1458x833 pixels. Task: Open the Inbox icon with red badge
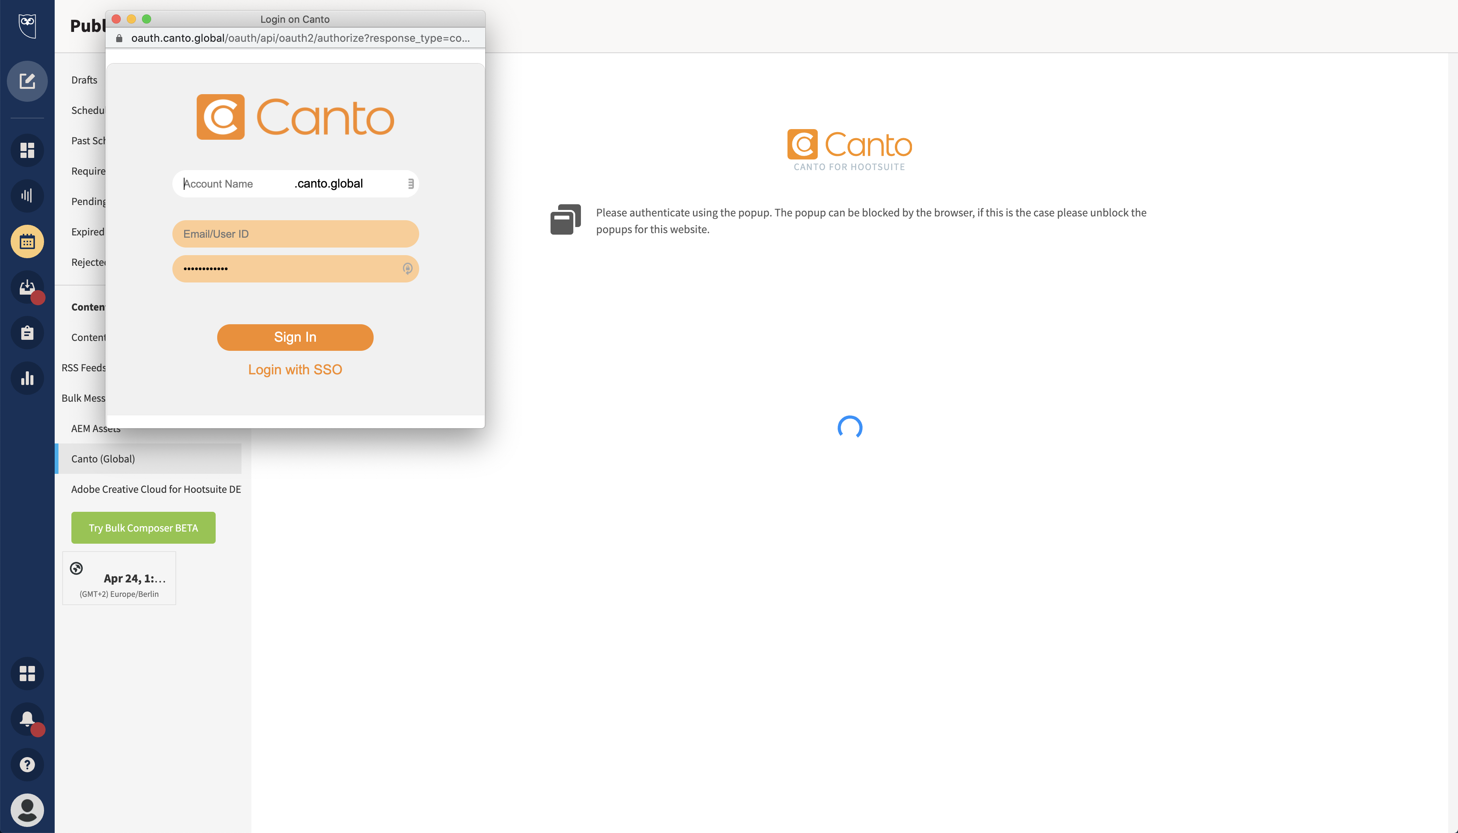point(27,287)
